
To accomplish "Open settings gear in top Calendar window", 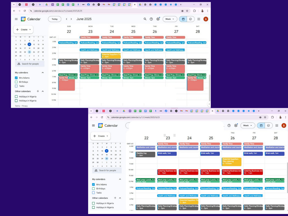I will pyautogui.click(x=158, y=19).
